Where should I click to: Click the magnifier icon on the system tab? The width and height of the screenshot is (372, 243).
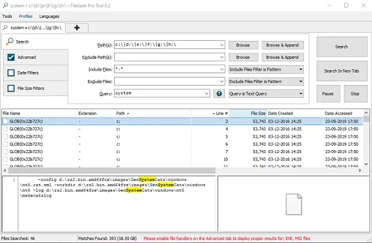[x=5, y=27]
